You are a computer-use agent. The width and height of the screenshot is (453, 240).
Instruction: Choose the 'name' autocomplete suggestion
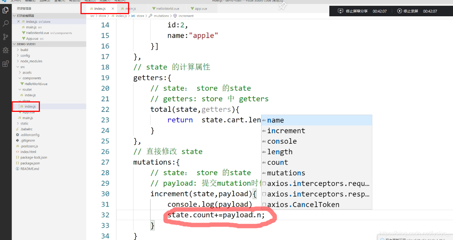(x=317, y=120)
